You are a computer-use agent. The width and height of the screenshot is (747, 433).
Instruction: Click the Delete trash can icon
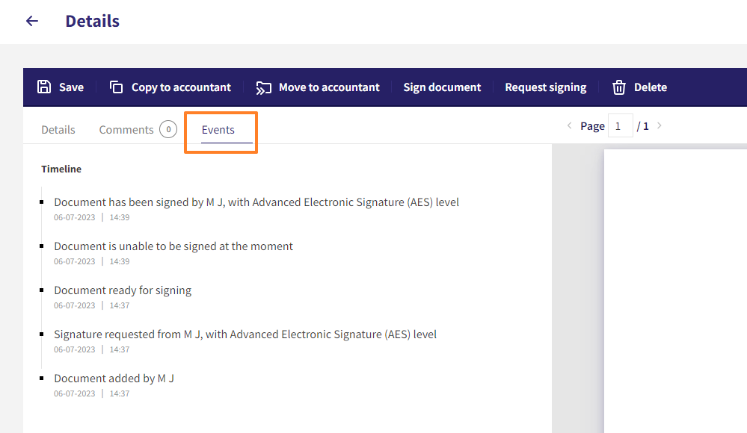[x=619, y=87]
